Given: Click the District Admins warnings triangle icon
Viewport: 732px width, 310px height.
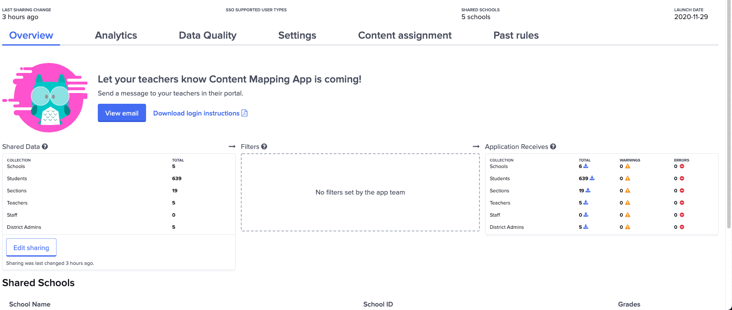Looking at the screenshot, I should 628,227.
